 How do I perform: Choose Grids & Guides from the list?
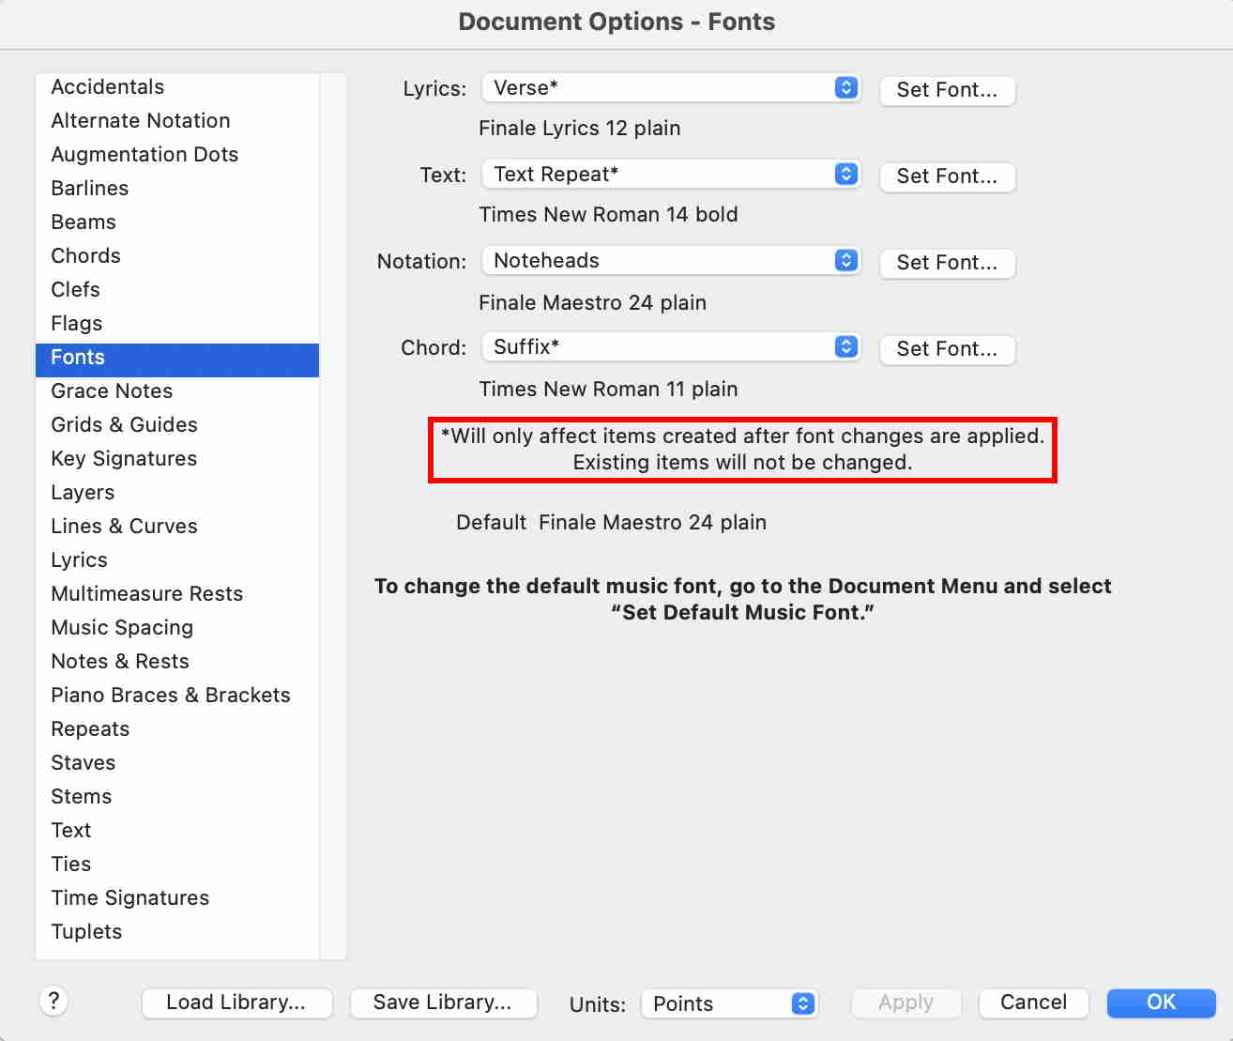(124, 425)
